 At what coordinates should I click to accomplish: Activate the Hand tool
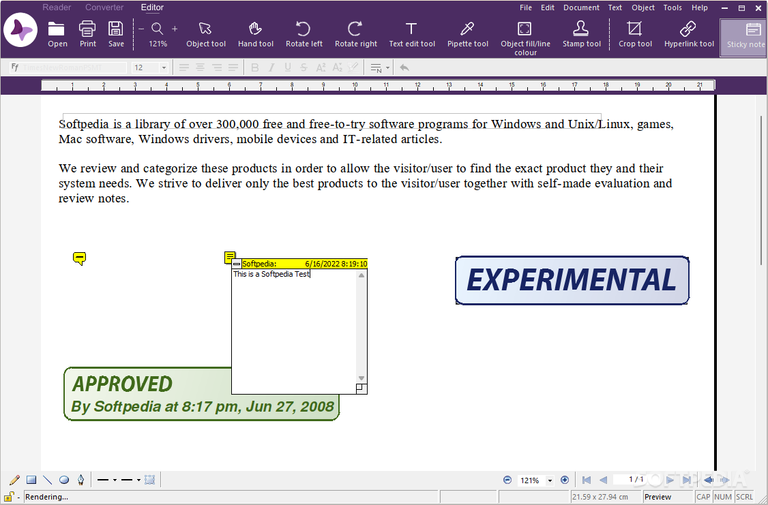(255, 34)
